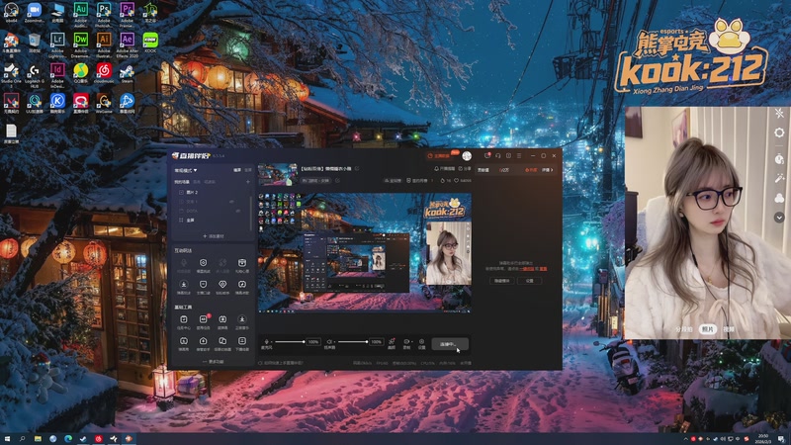Select the fullscreen capture source row
The image size is (791, 445).
pyautogui.click(x=212, y=221)
